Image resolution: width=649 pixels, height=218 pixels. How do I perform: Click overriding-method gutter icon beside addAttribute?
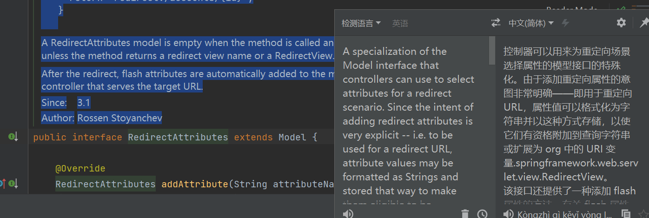(x=13, y=183)
